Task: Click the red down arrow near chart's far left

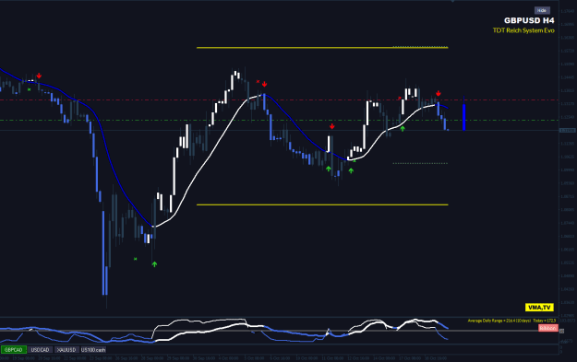Action: (39, 76)
